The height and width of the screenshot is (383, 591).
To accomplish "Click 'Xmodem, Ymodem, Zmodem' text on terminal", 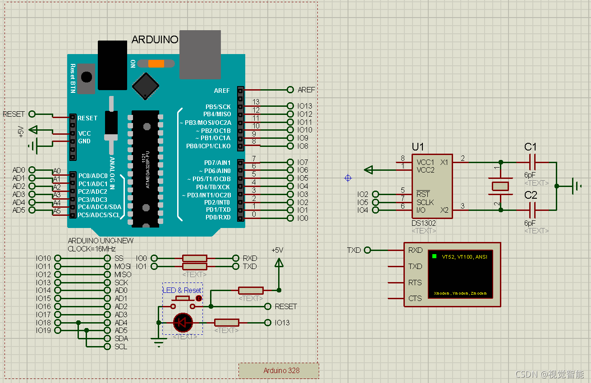I will click(460, 293).
